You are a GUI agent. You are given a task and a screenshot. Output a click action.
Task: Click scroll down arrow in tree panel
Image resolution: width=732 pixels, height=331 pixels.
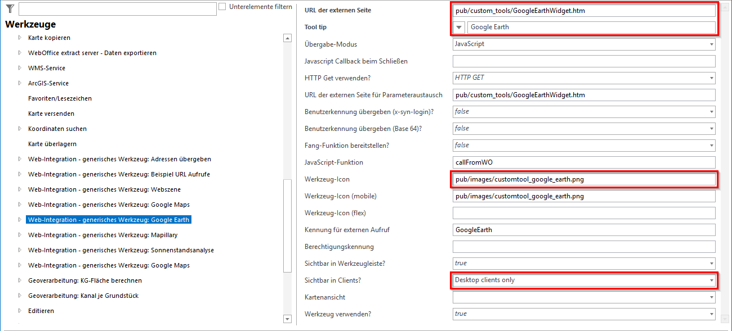click(287, 319)
